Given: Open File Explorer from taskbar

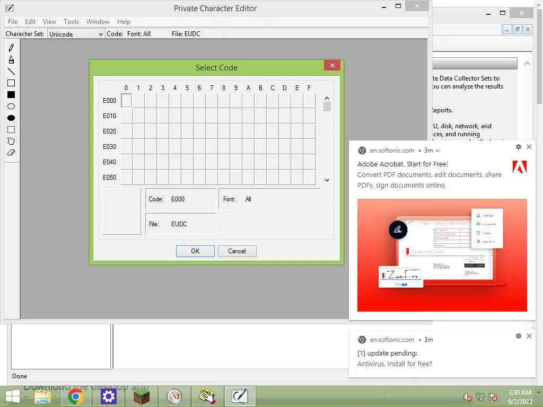Looking at the screenshot, I should [43, 396].
